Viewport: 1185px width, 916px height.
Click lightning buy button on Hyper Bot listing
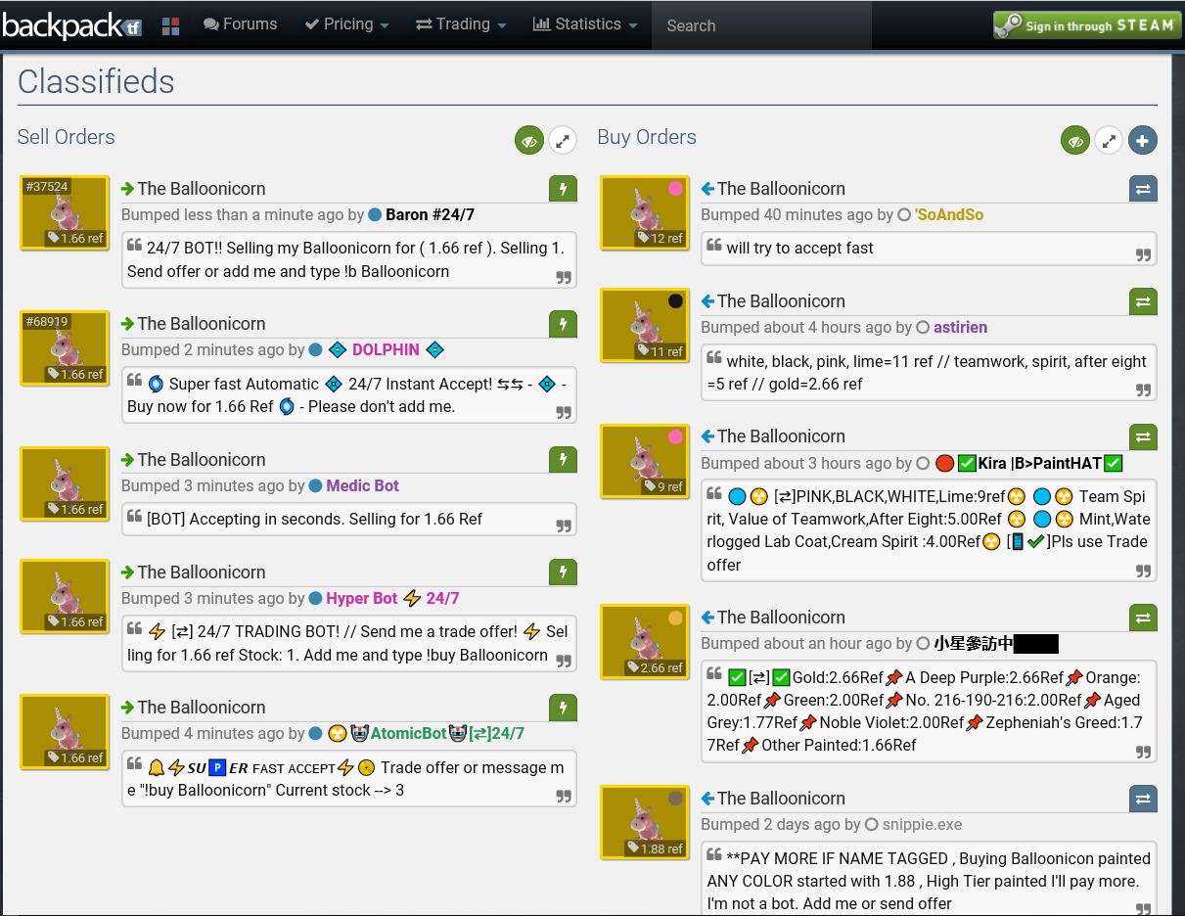pyautogui.click(x=563, y=572)
